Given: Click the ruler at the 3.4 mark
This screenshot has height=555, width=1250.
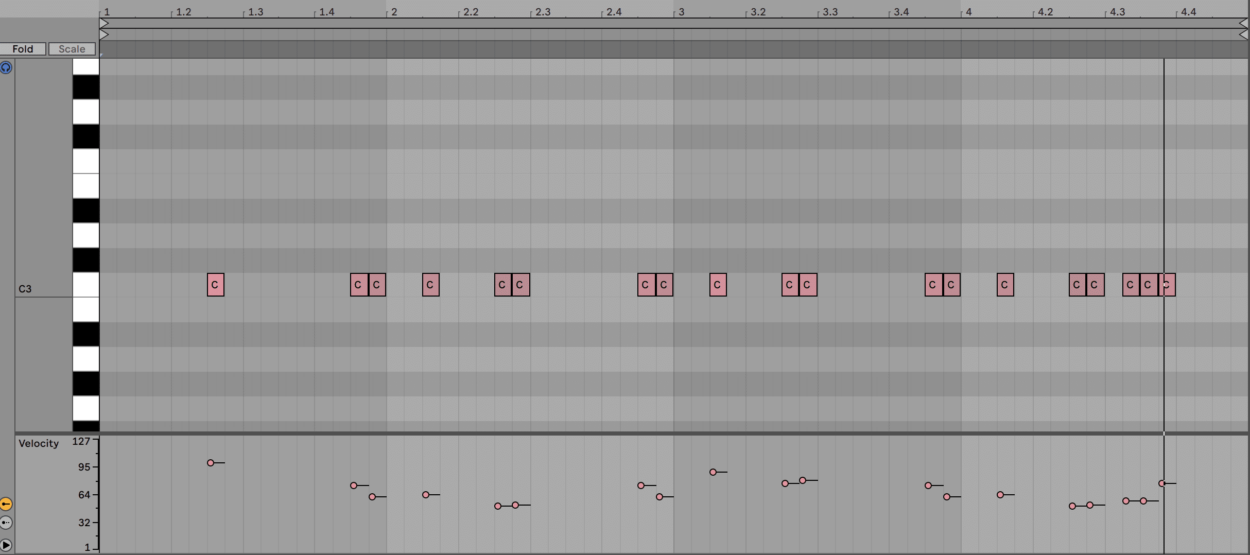Looking at the screenshot, I should click(x=901, y=12).
